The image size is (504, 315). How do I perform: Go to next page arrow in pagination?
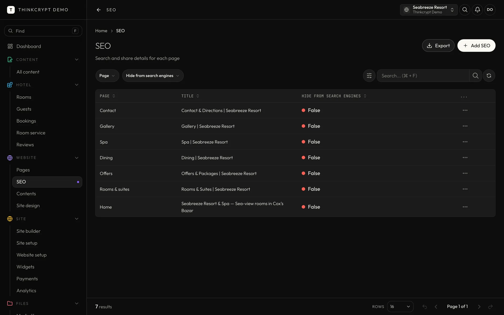pos(479,307)
